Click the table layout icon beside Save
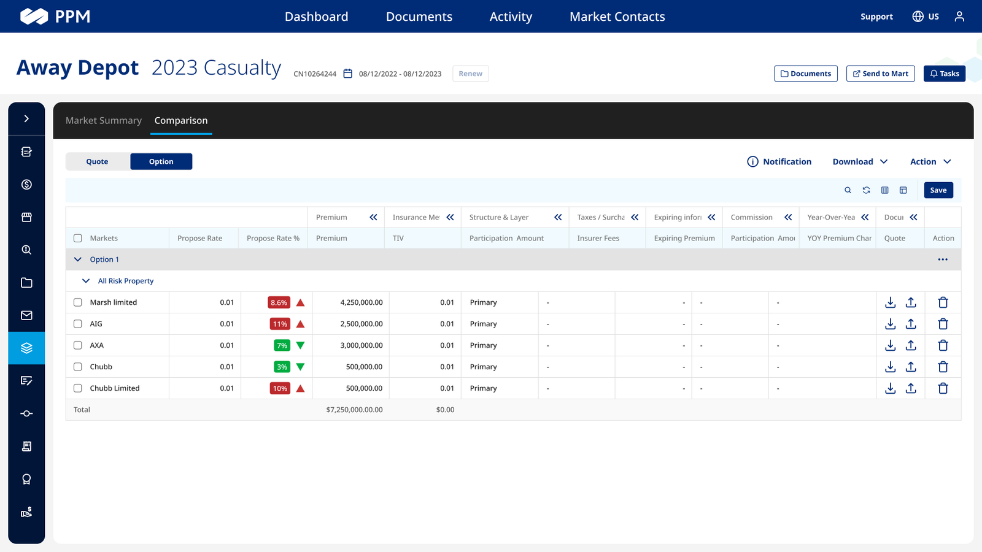 point(903,190)
